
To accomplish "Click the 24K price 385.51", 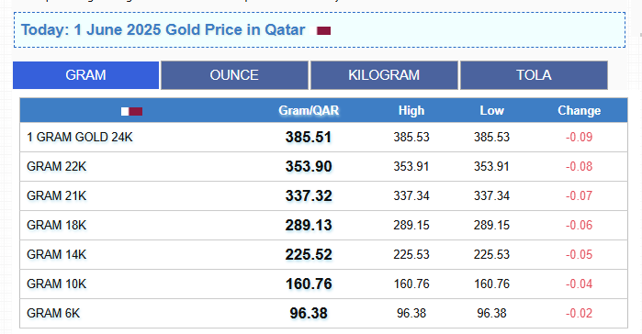I will pos(309,138).
